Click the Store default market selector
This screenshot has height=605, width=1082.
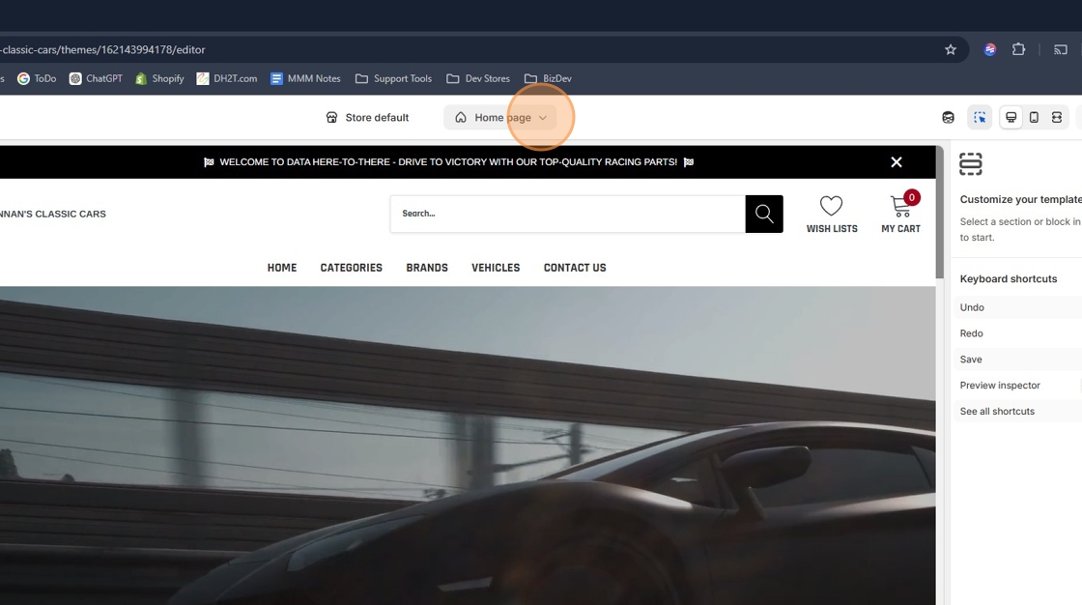click(x=368, y=117)
